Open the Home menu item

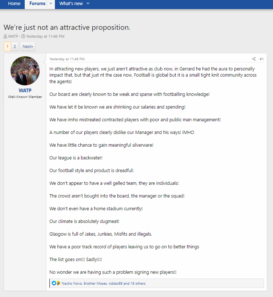[14, 4]
